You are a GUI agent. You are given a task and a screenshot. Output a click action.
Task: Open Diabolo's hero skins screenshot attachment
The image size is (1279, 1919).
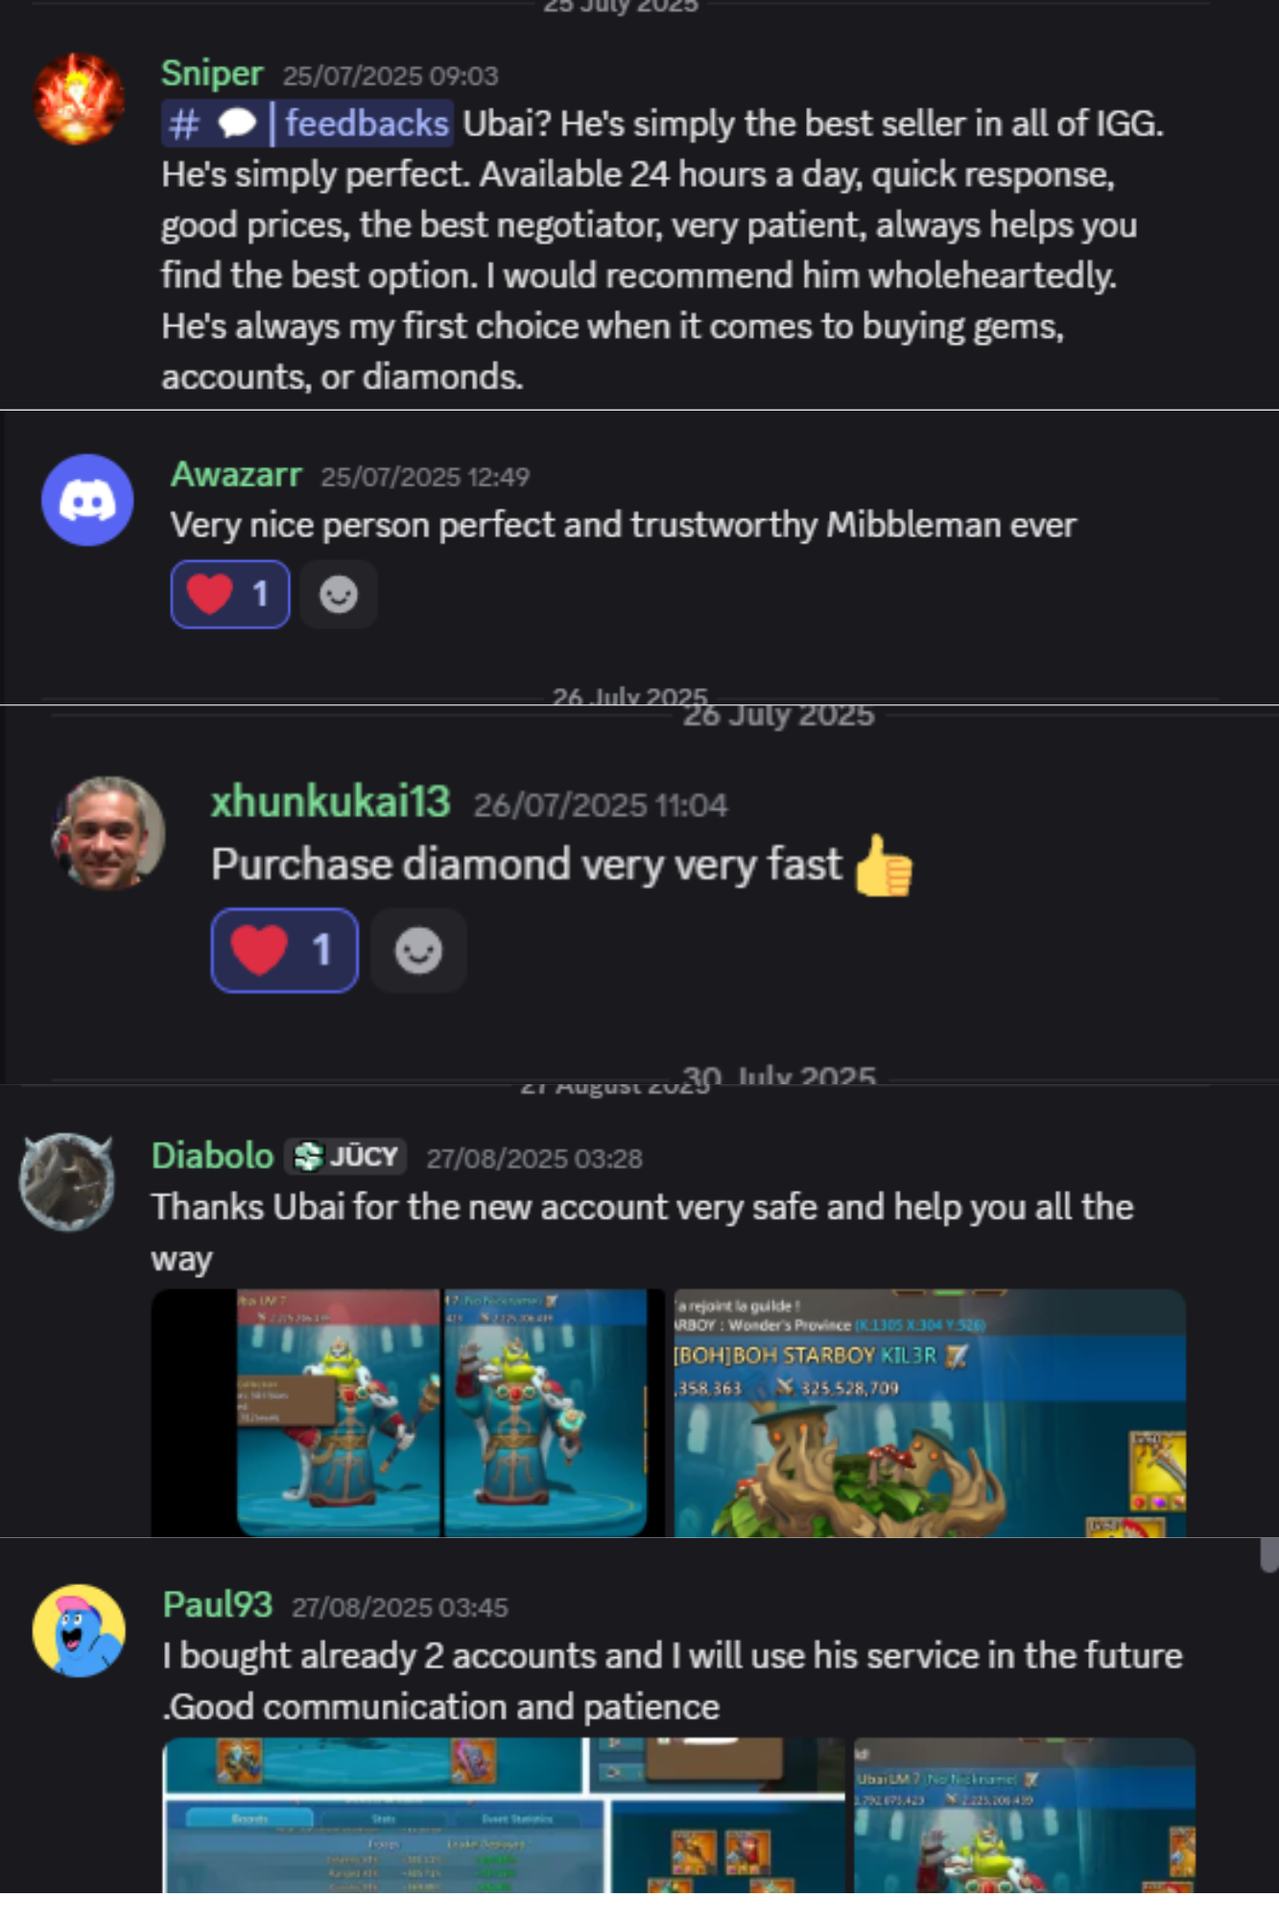pyautogui.click(x=408, y=1412)
